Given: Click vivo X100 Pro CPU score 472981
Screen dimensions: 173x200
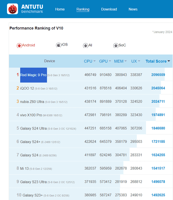Looking at the screenshot, I should pos(90,115).
